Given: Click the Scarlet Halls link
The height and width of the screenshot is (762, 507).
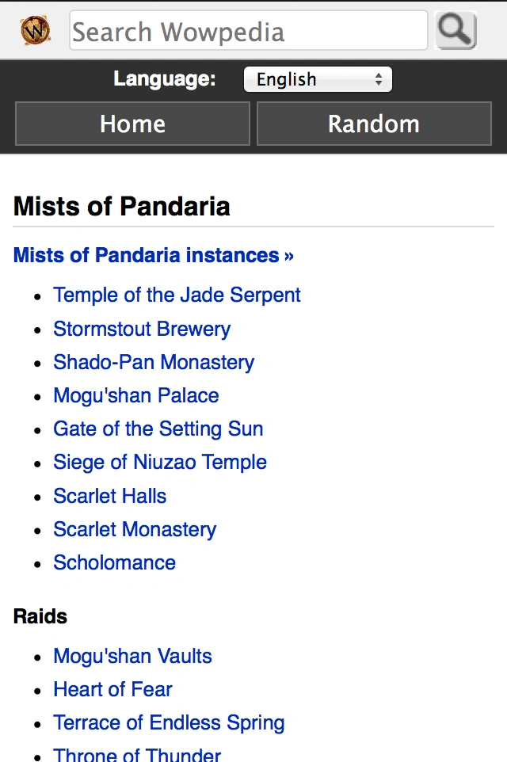Looking at the screenshot, I should click(x=110, y=496).
